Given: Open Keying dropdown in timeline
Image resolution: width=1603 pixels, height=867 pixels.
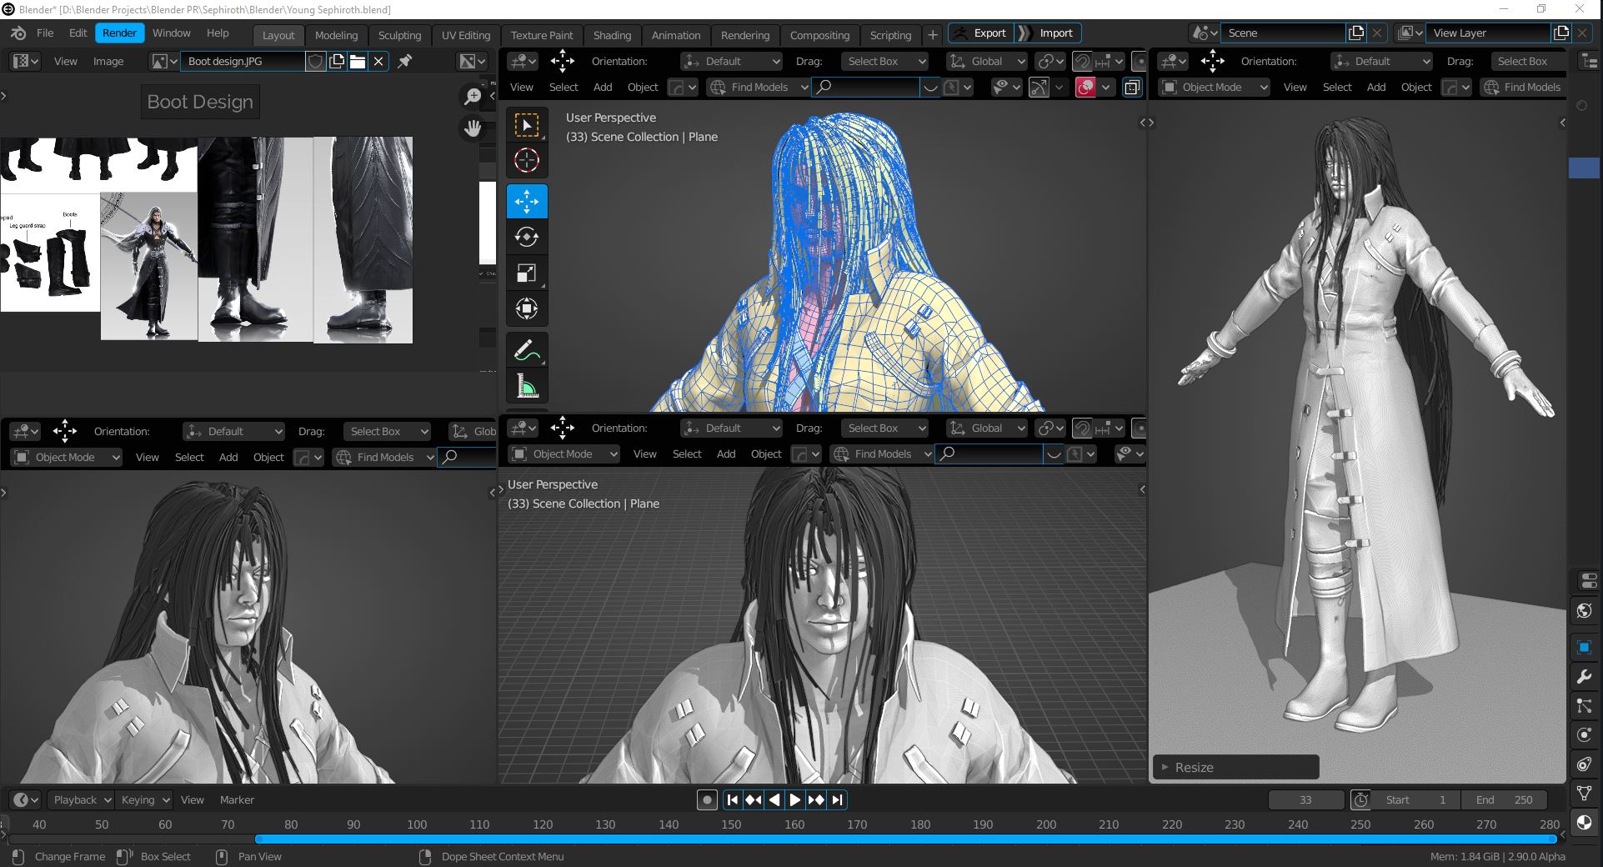Looking at the screenshot, I should coord(143,799).
